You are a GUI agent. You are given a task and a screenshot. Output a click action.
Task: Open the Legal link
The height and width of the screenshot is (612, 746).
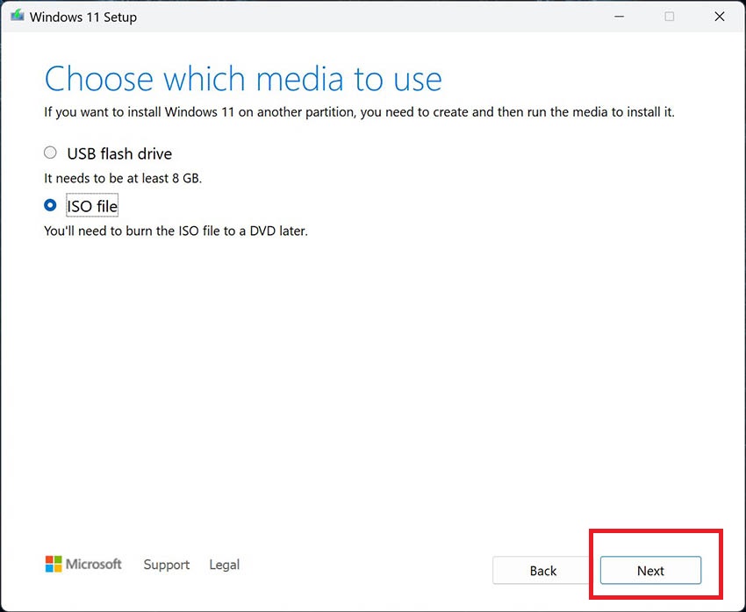click(x=224, y=565)
